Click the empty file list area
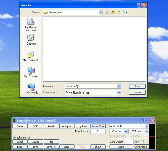 94,49
